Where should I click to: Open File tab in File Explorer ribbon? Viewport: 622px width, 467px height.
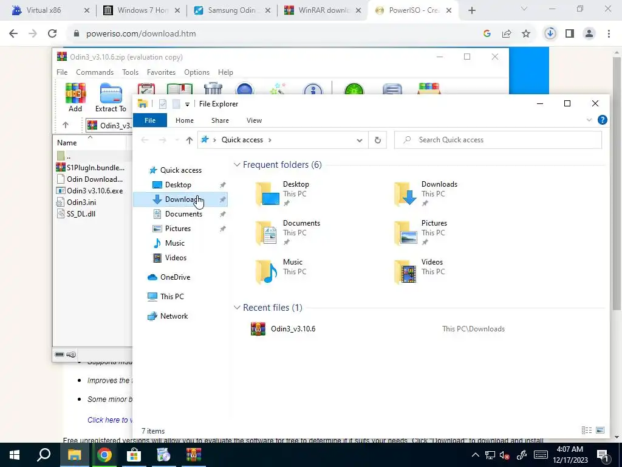pos(150,120)
